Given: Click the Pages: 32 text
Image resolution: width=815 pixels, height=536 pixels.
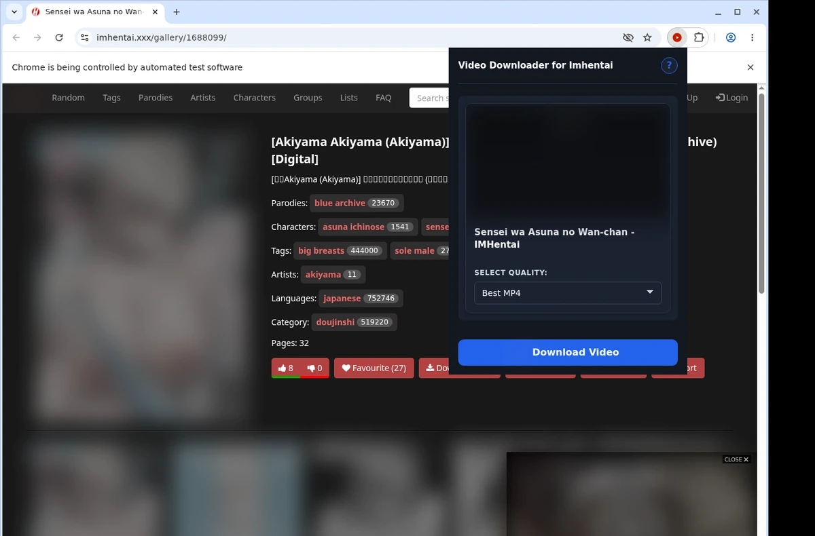Looking at the screenshot, I should (x=290, y=343).
